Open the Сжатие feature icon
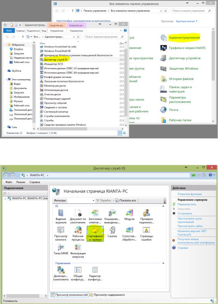 tap(112, 232)
